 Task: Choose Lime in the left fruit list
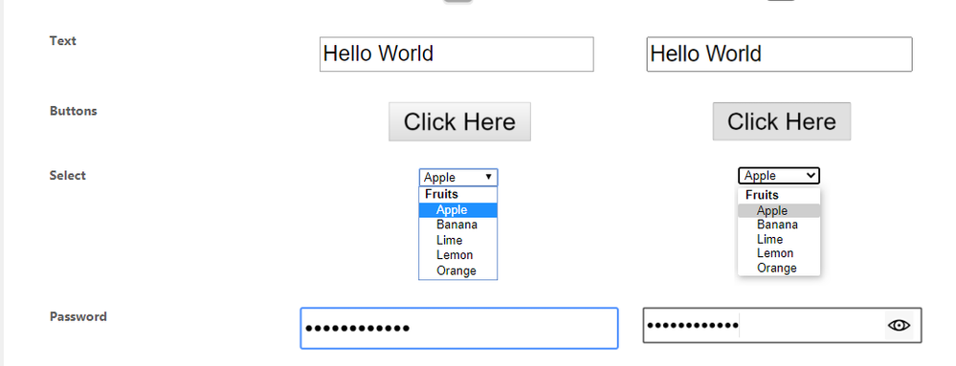click(x=457, y=240)
